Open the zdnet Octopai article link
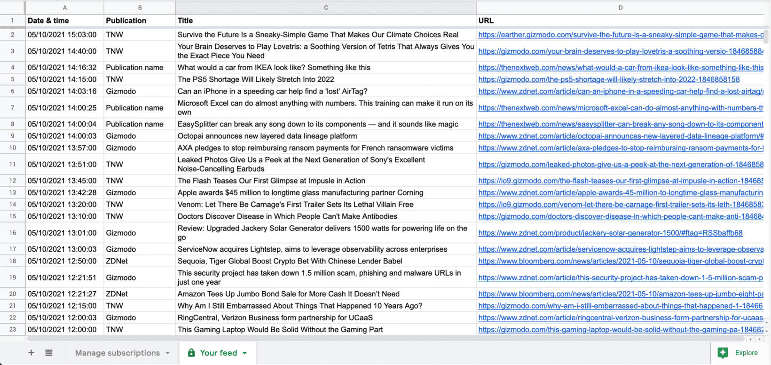The image size is (771, 365). point(621,136)
